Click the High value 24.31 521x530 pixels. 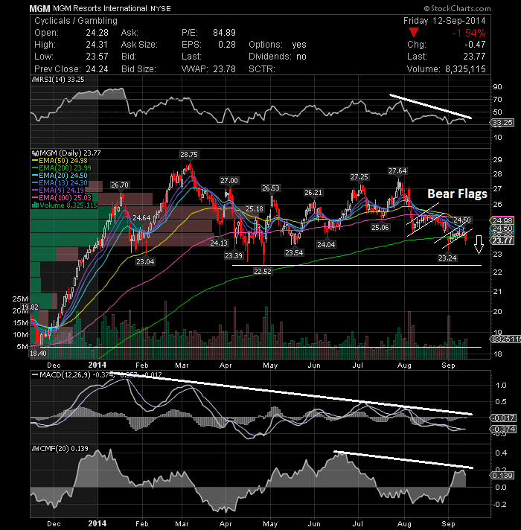[97, 45]
